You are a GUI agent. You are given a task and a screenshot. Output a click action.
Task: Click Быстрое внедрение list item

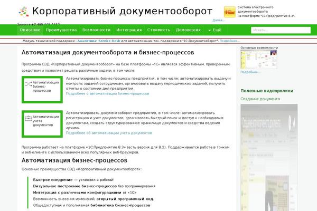coord(73,180)
